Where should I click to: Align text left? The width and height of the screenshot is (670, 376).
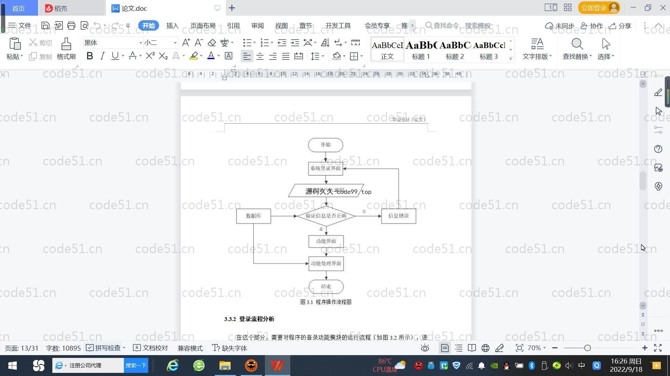click(247, 56)
